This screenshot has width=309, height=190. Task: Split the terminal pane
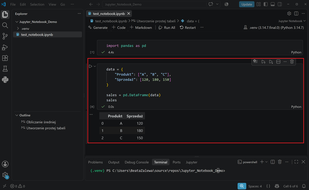(x=273, y=162)
